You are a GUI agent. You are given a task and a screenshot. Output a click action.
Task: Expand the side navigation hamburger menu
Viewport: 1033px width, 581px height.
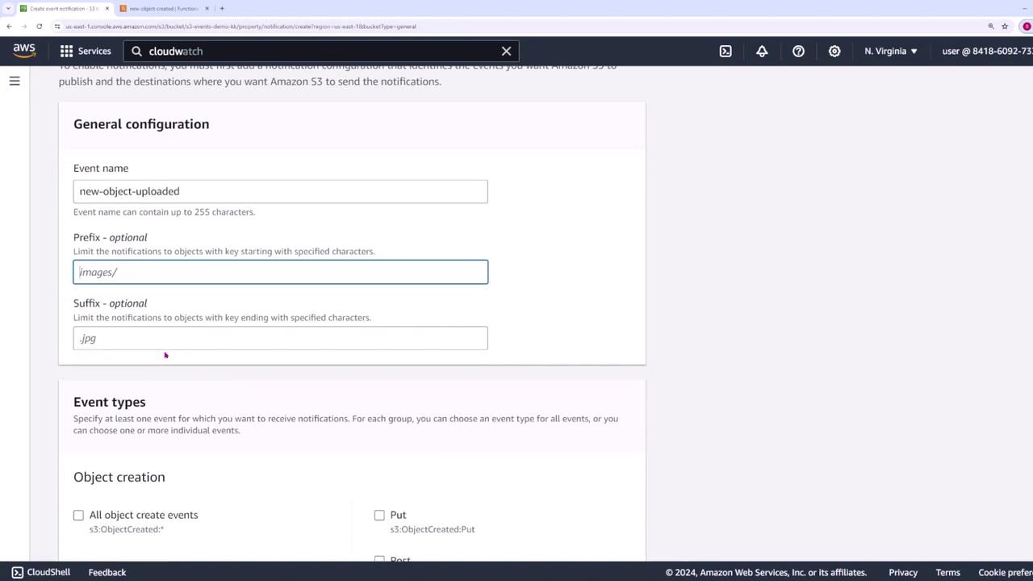pos(15,81)
